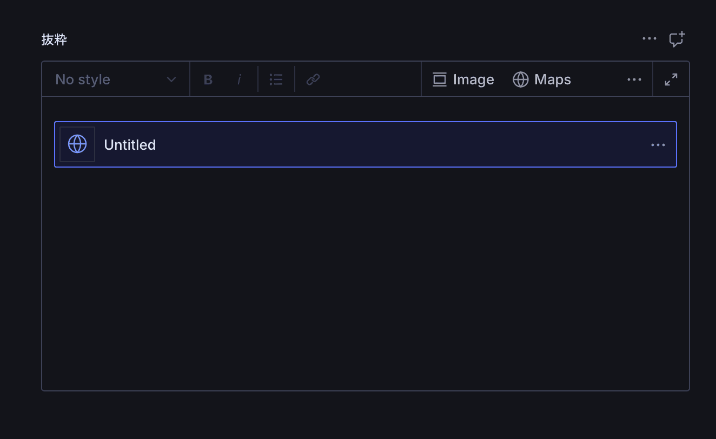Click the Image text label in toolbar
This screenshot has height=439, width=716.
pyautogui.click(x=473, y=79)
